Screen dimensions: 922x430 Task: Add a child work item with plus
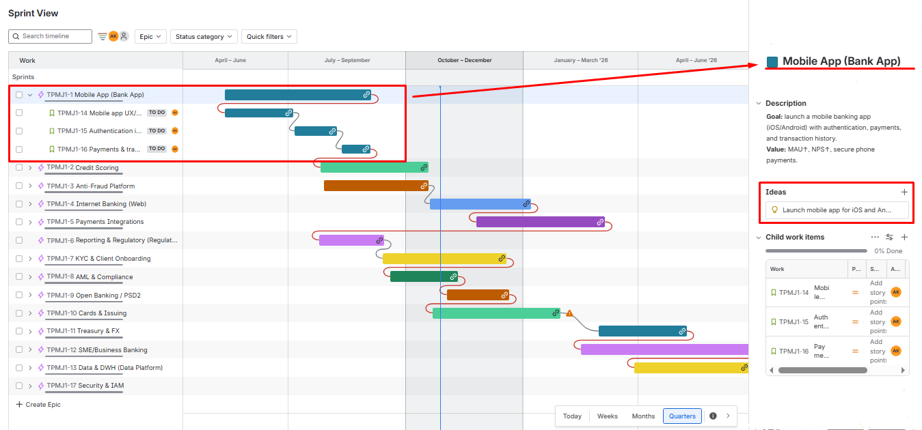(904, 237)
